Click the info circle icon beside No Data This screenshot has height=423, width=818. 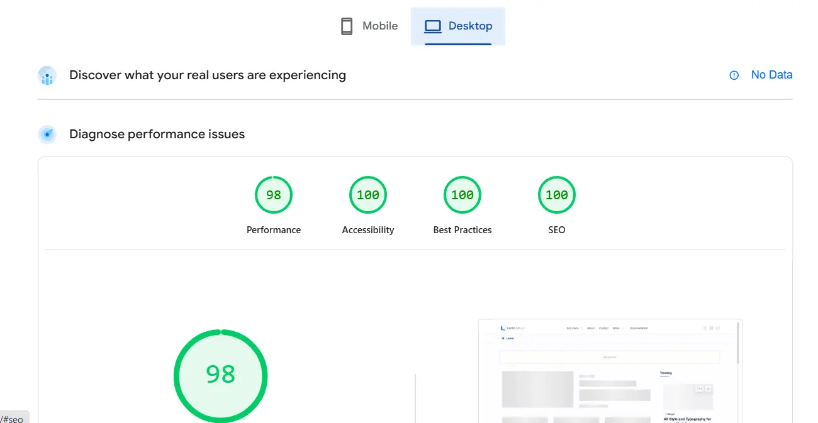pyautogui.click(x=734, y=75)
